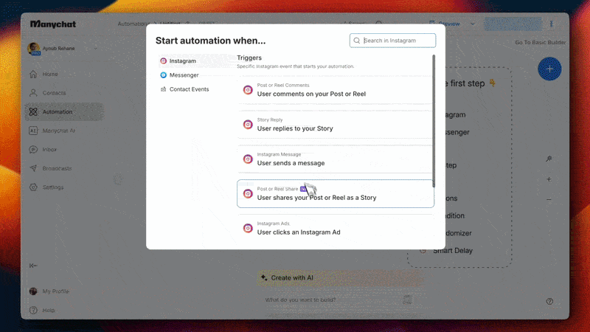The height and width of the screenshot is (332, 590).
Task: Collapse the sidebar with arrow icon
Action: [33, 266]
